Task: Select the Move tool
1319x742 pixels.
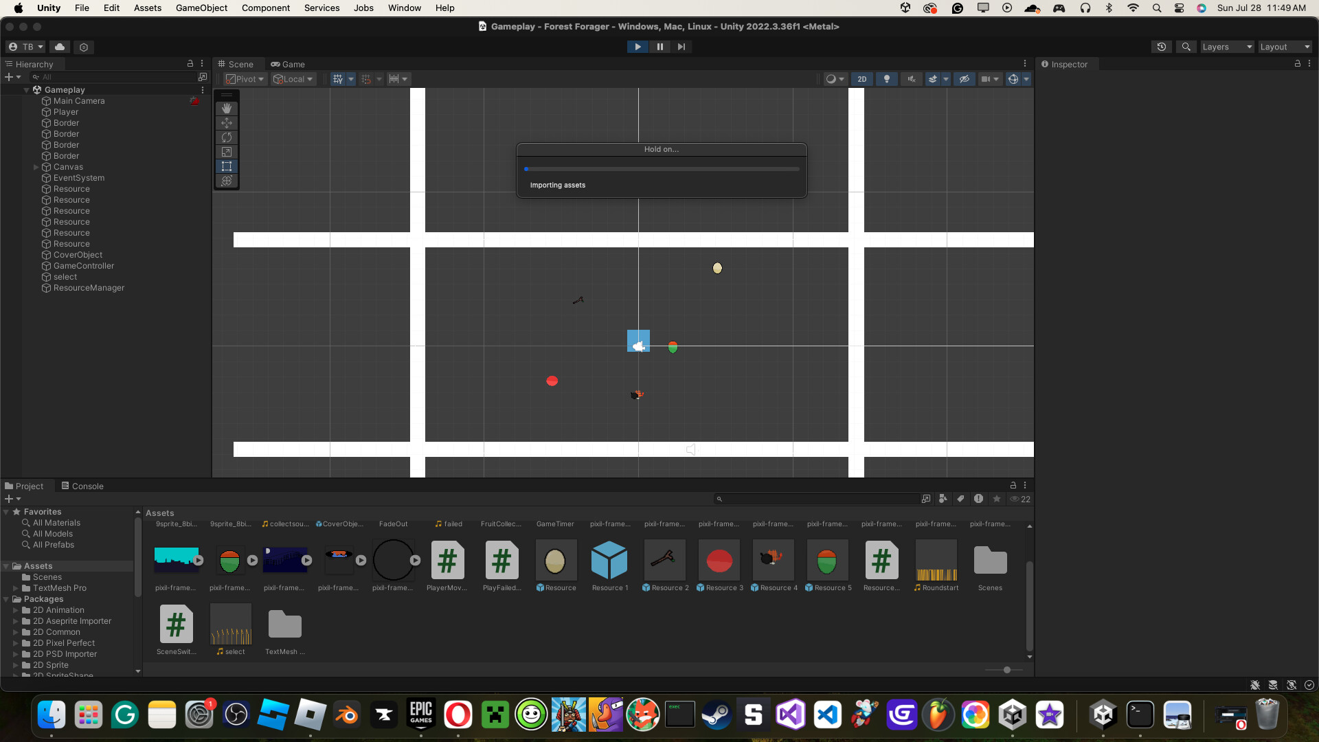Action: [x=227, y=123]
